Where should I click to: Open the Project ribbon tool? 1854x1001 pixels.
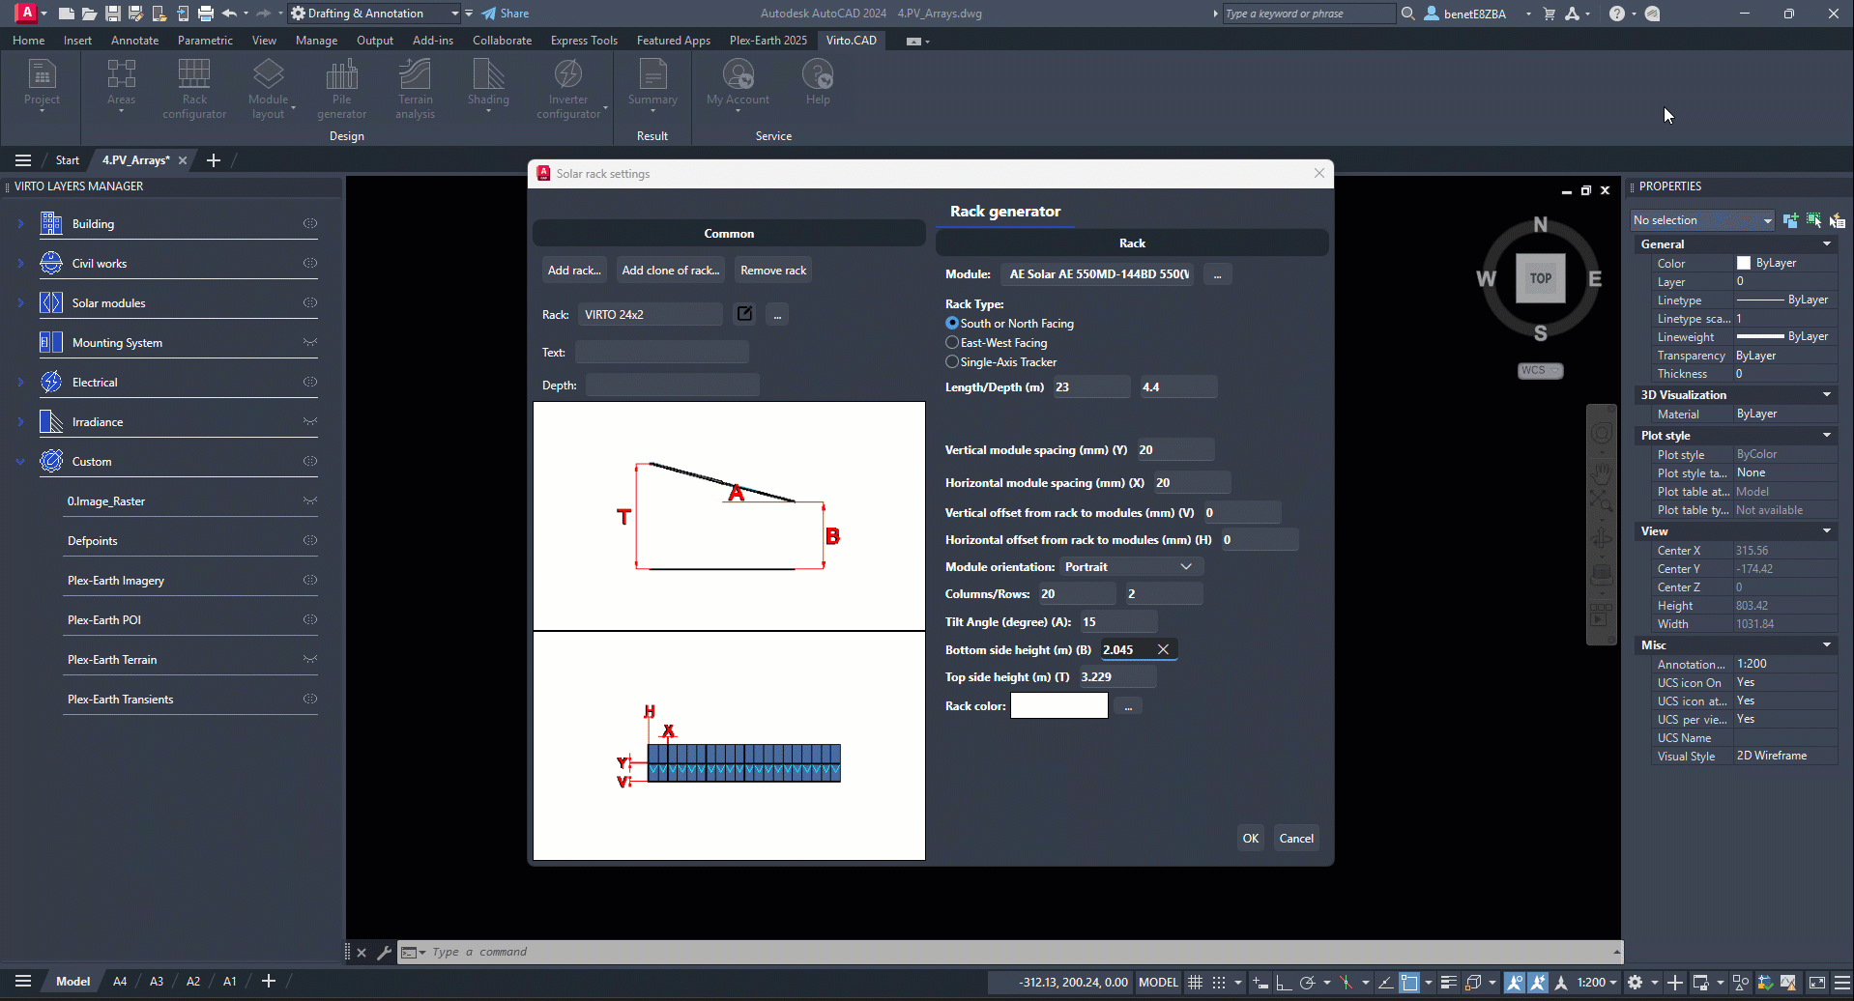point(42,85)
